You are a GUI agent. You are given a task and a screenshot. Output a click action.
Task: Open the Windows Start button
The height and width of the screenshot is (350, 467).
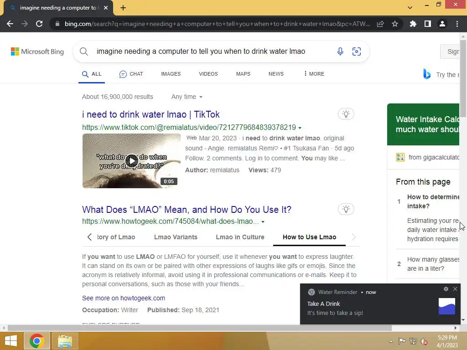(x=11, y=341)
